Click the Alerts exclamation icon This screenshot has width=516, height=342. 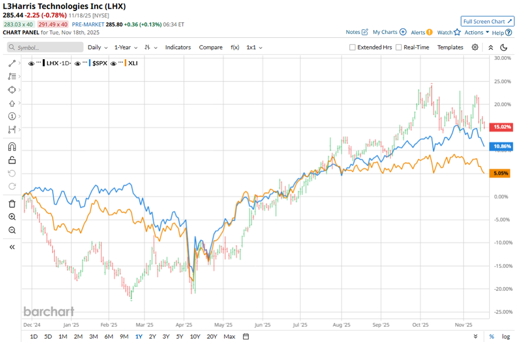click(x=429, y=32)
